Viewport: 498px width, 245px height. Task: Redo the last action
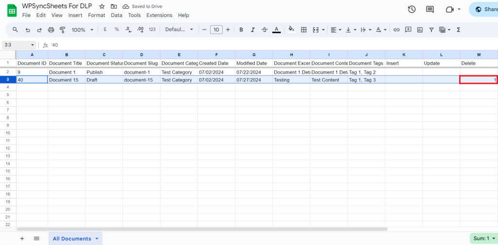pos(39,30)
